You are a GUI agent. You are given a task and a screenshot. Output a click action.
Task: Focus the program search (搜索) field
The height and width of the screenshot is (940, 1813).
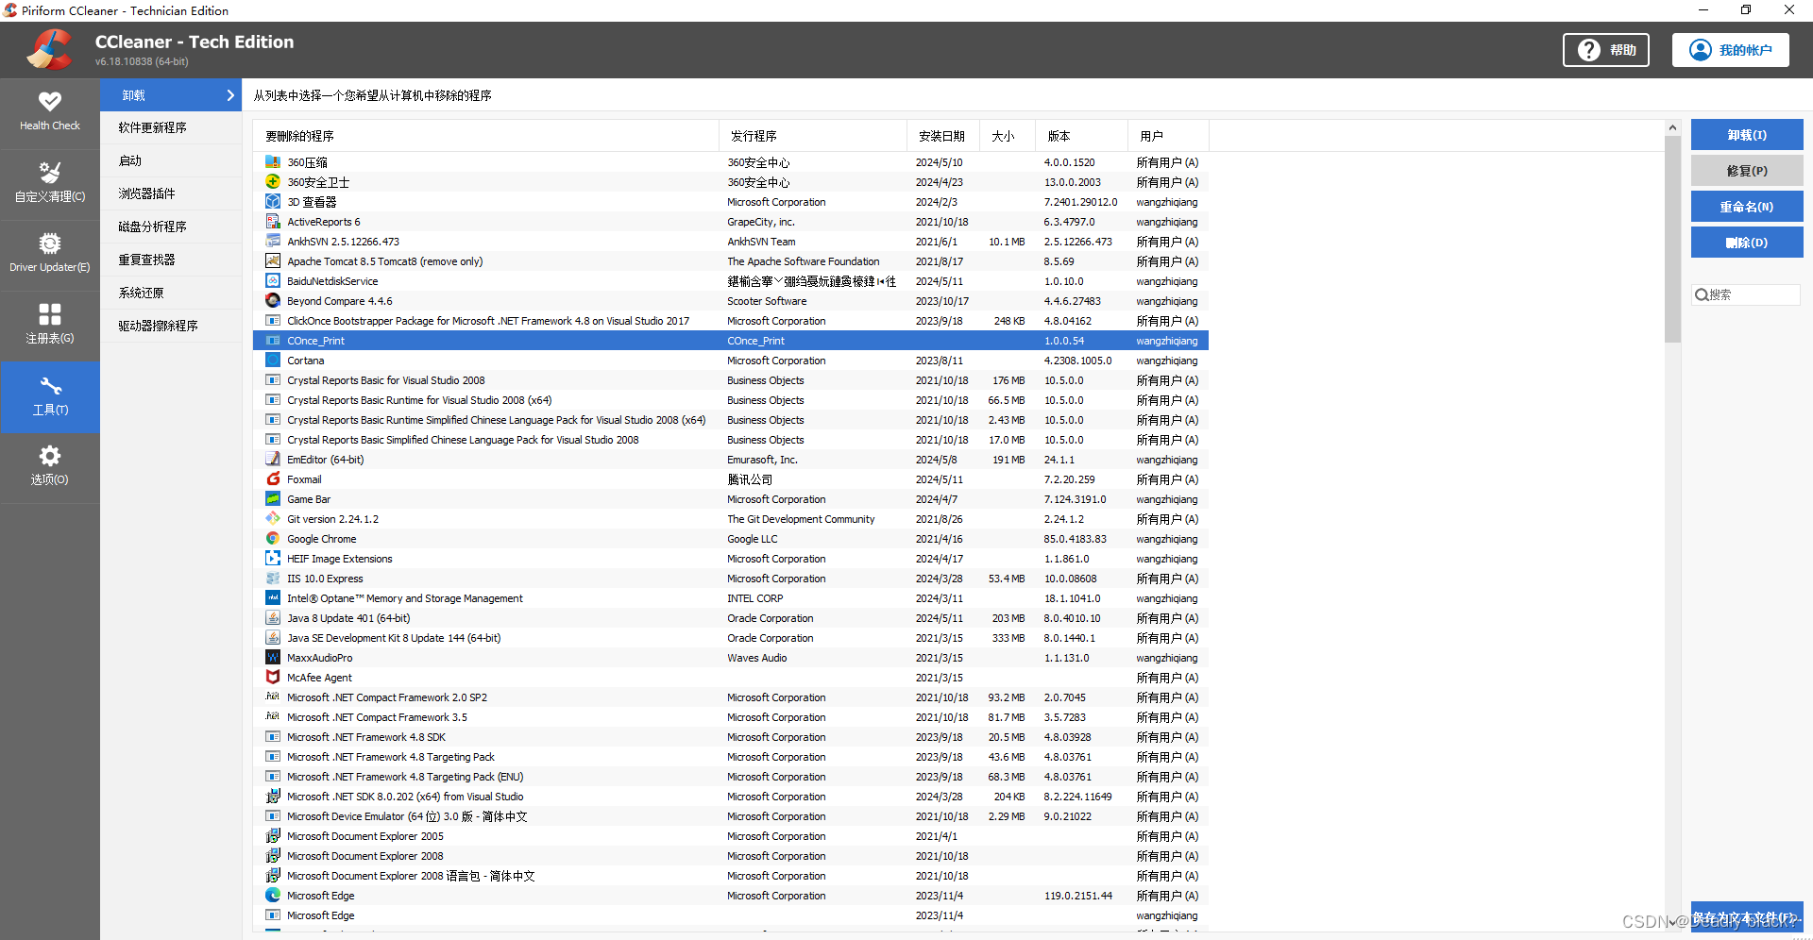click(x=1746, y=294)
